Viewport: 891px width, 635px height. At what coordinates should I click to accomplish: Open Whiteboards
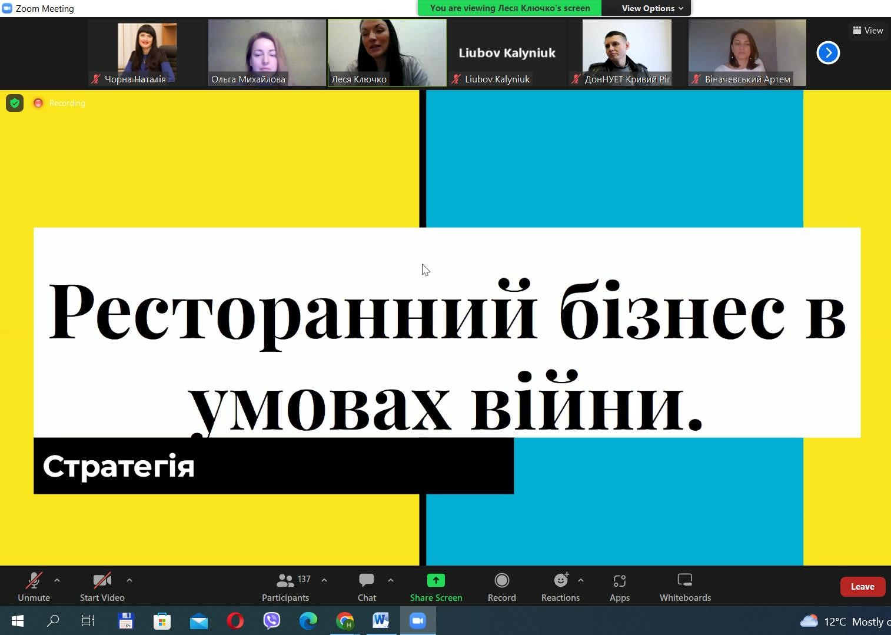pos(685,587)
